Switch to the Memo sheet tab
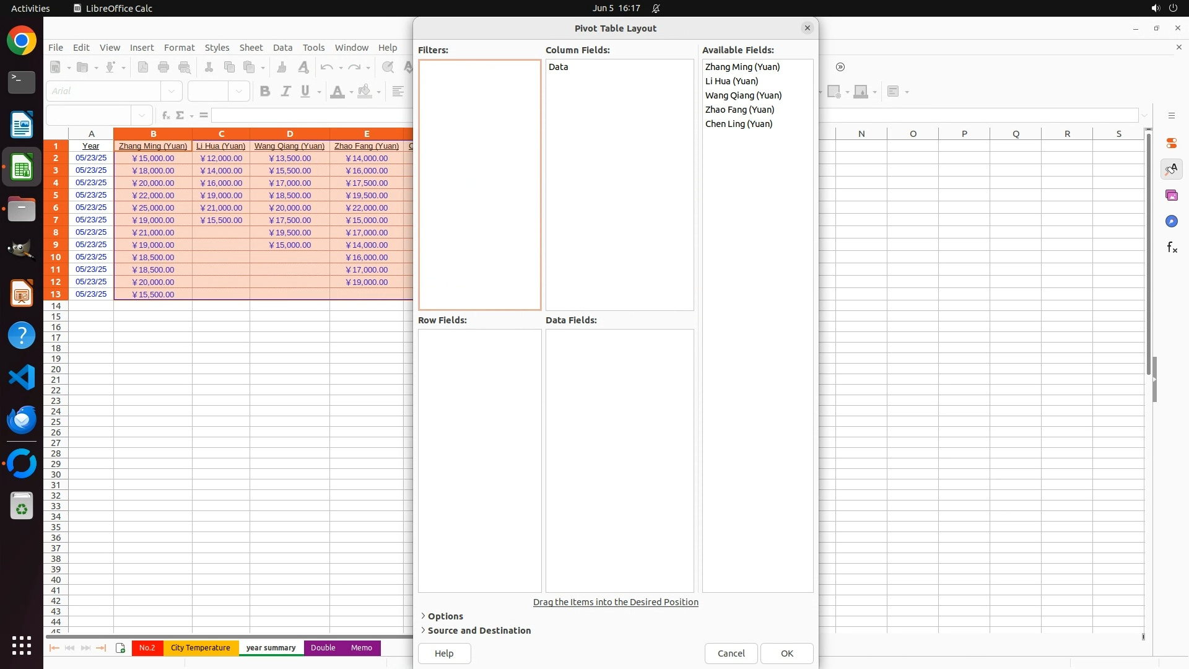This screenshot has width=1189, height=669. click(x=361, y=647)
